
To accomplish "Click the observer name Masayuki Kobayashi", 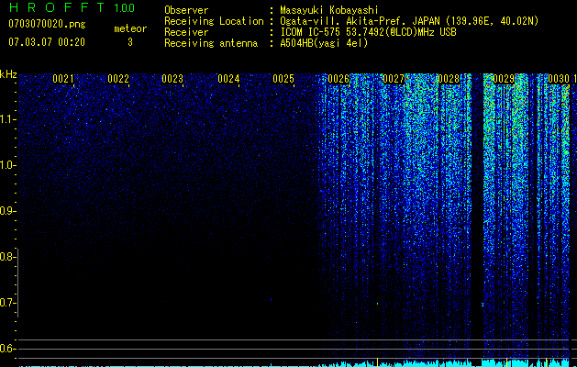I will pos(329,10).
